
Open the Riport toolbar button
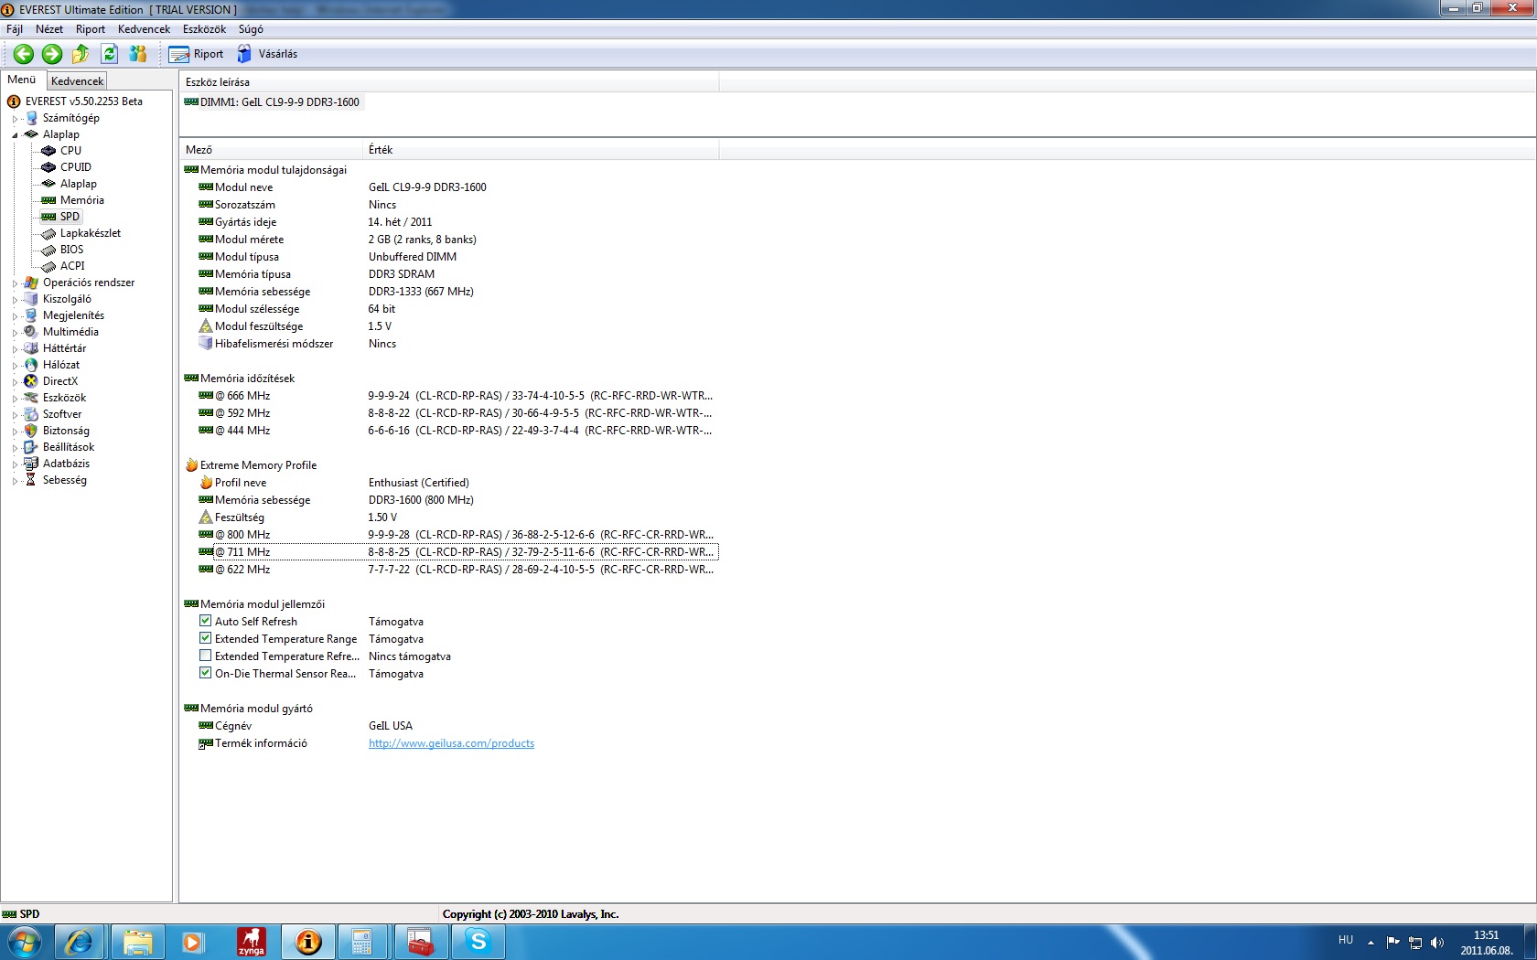coord(196,54)
